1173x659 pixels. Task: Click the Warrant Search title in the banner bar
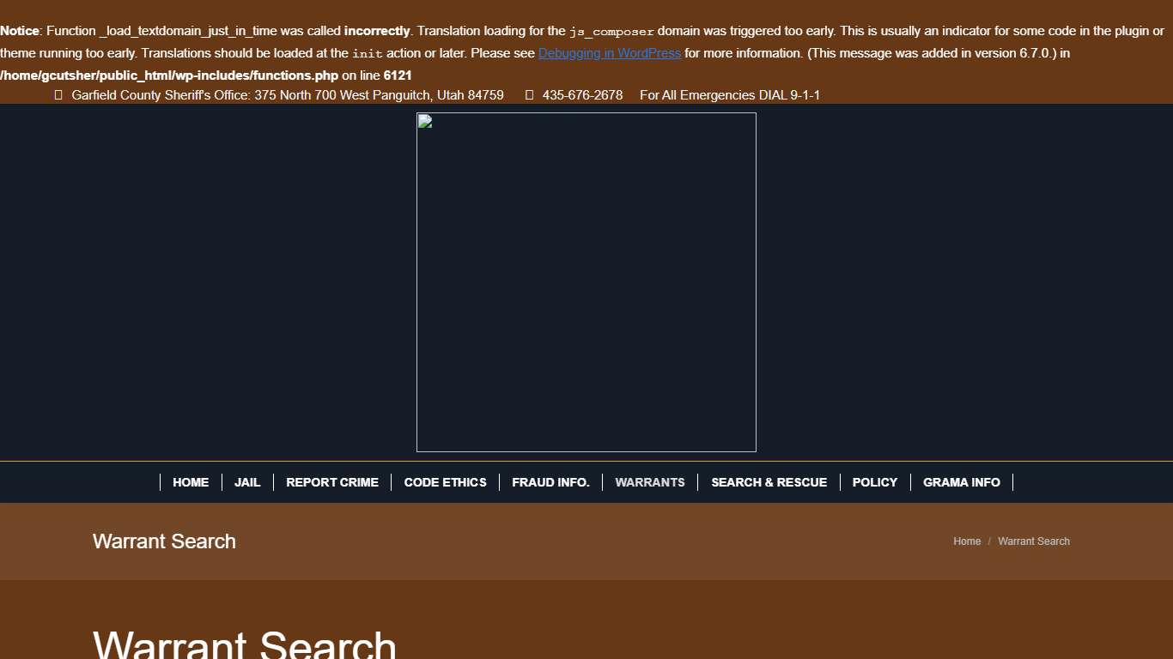coord(164,541)
